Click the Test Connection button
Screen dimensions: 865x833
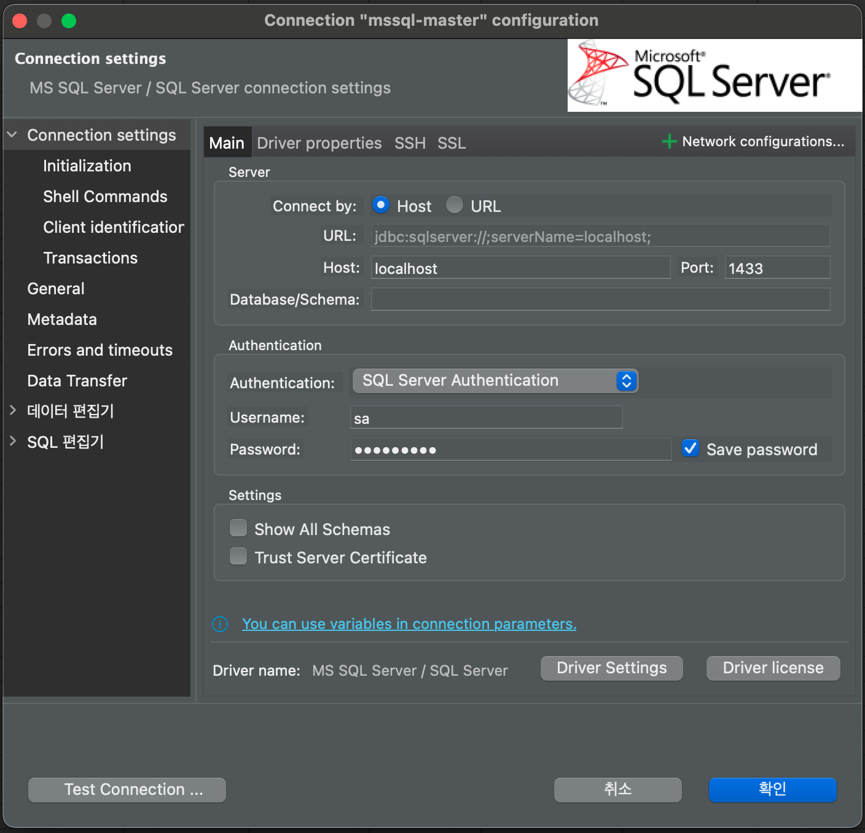pos(127,789)
